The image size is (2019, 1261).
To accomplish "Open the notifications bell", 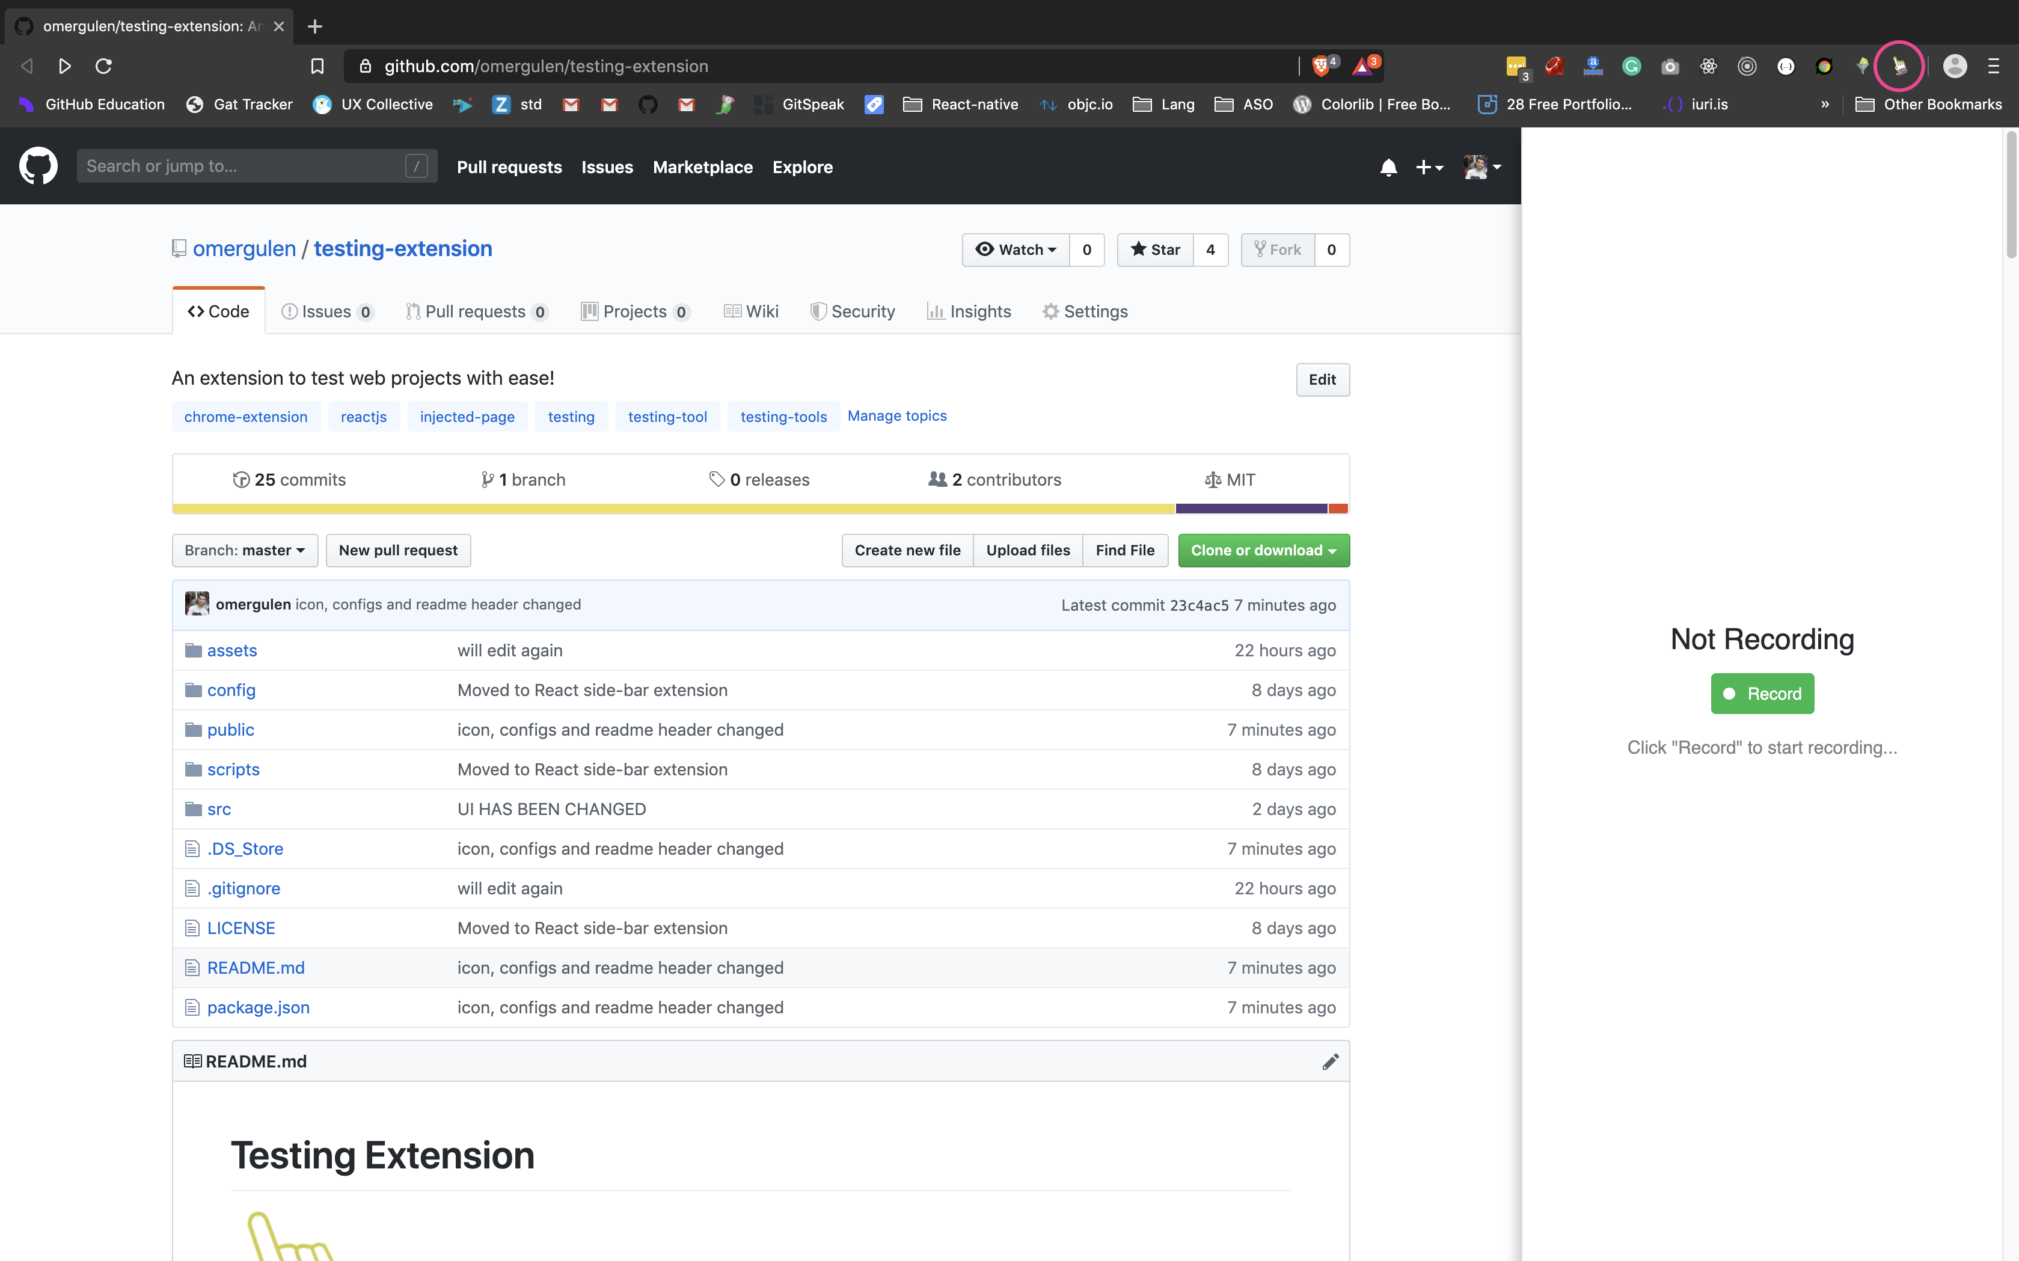I will [1388, 168].
